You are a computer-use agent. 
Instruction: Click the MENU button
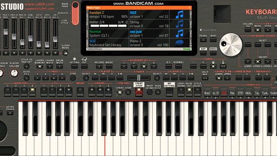point(213,53)
